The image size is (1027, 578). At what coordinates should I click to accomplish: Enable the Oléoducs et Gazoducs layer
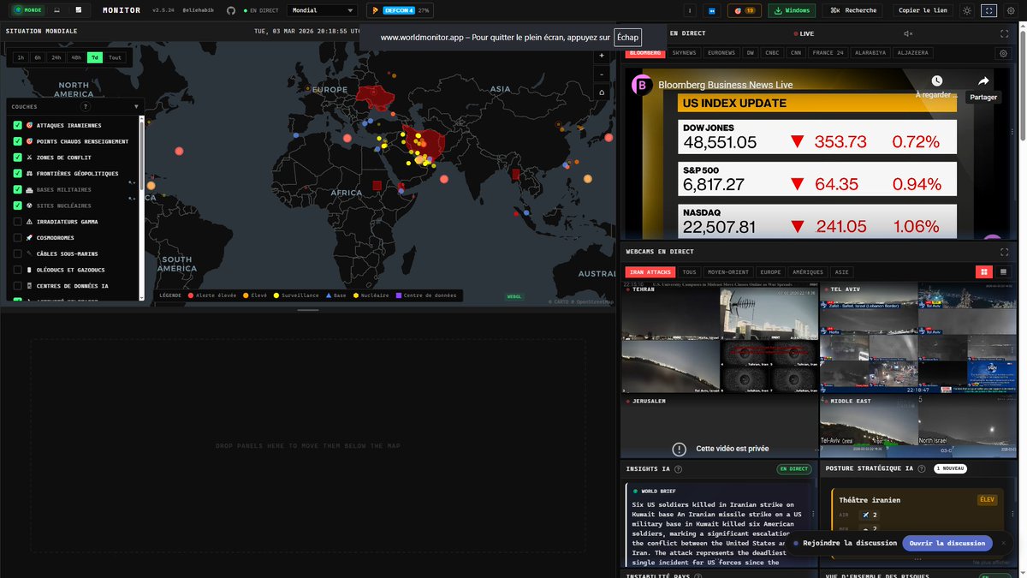pos(17,269)
